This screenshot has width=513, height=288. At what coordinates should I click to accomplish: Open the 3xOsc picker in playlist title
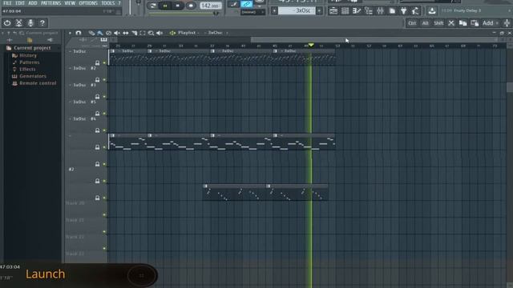tap(216, 33)
